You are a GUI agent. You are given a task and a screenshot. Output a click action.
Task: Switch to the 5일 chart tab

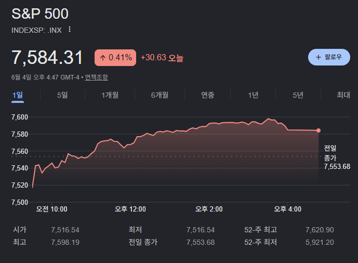[x=62, y=95]
